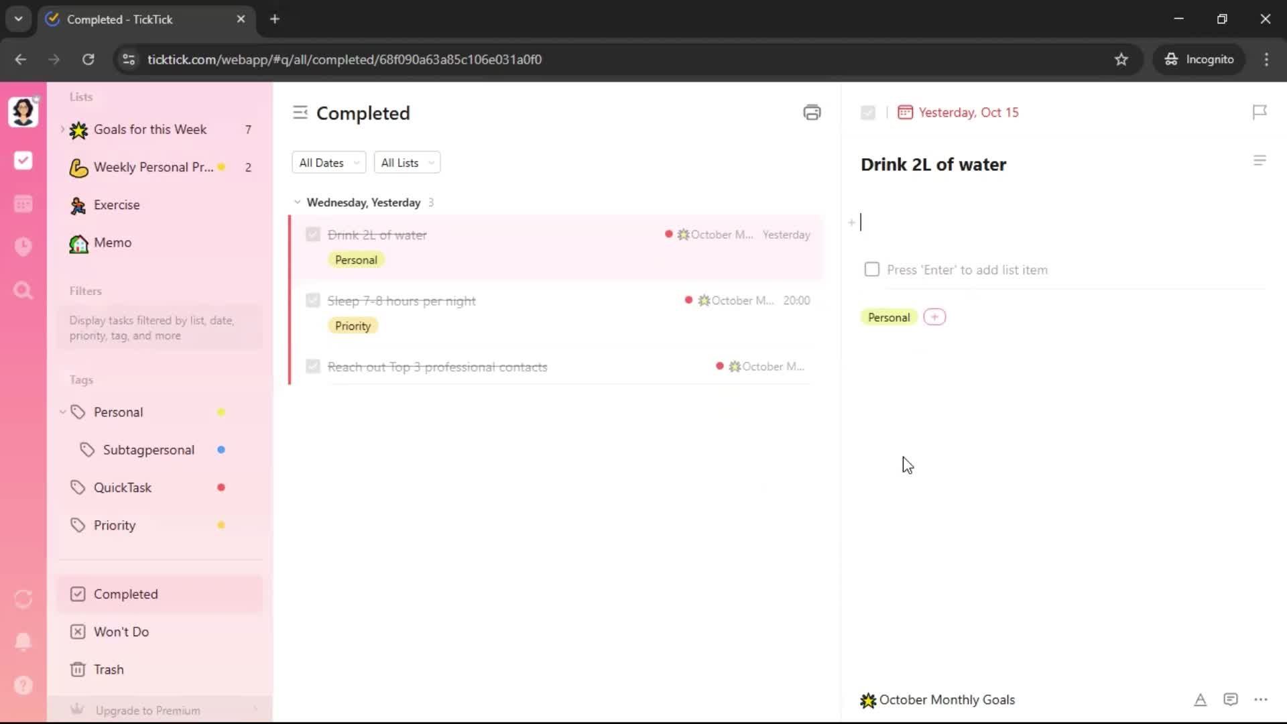Uncheck Reach out Top 3 professional contacts
The image size is (1287, 724).
(312, 367)
